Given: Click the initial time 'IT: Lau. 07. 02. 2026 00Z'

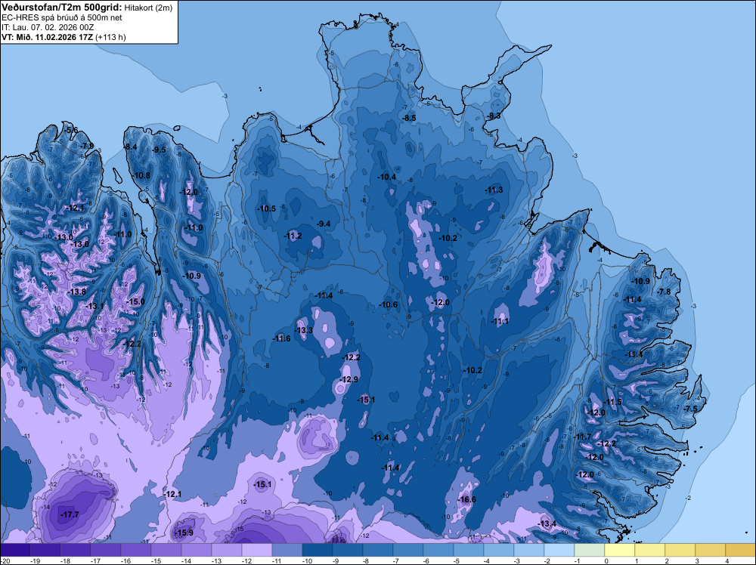Looking at the screenshot, I should point(48,27).
